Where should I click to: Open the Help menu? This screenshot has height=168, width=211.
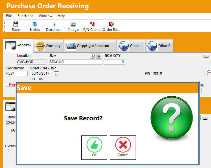62,16
